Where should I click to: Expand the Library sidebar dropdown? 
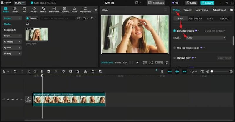pyautogui.click(x=12, y=53)
